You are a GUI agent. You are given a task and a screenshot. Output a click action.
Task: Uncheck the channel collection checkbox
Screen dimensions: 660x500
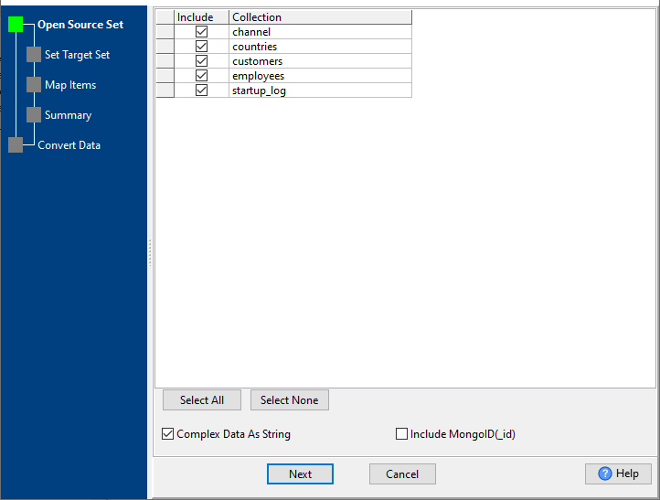click(x=202, y=32)
